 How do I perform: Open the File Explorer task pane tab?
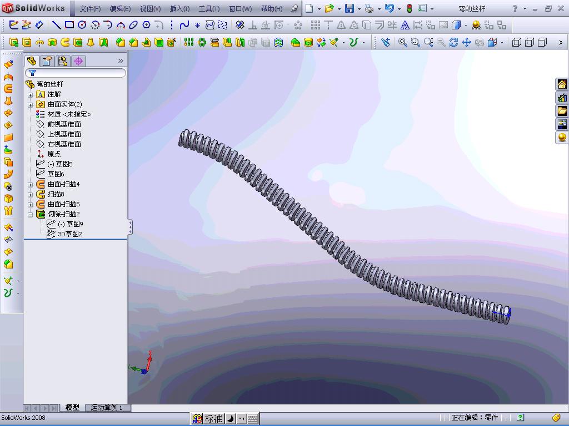[562, 111]
